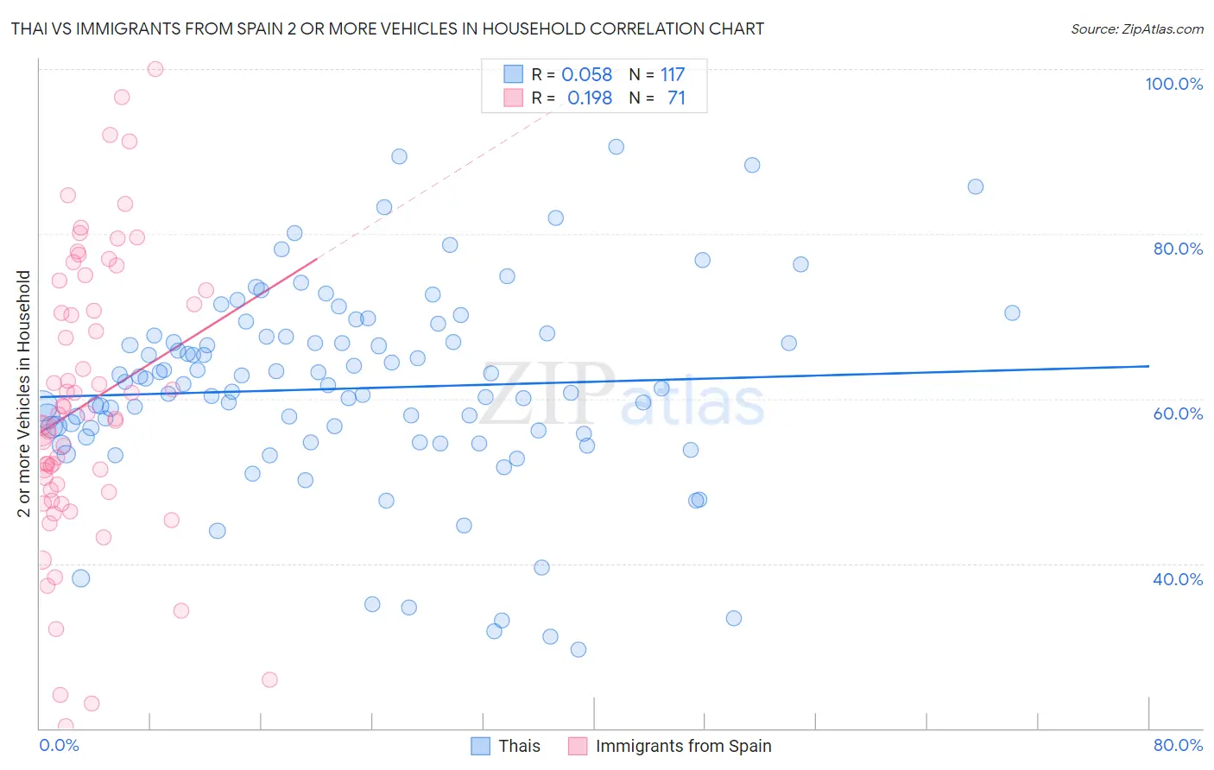
Task: Click the R value 0.058 in legend
Action: click(x=586, y=74)
